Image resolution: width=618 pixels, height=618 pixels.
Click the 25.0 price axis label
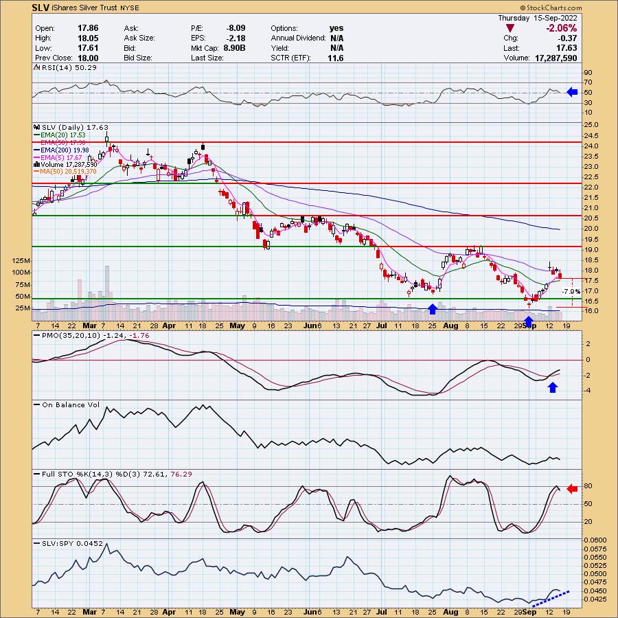pos(591,125)
